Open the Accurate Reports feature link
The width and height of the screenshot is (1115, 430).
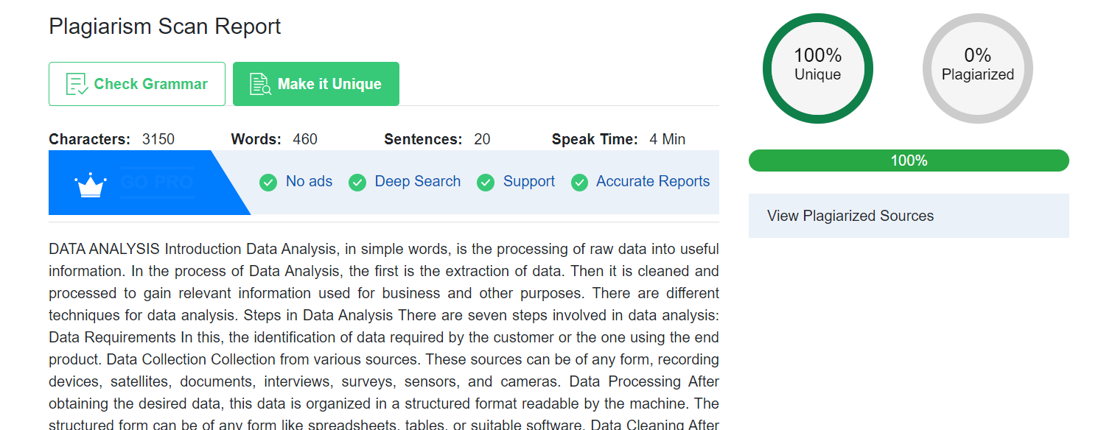652,182
